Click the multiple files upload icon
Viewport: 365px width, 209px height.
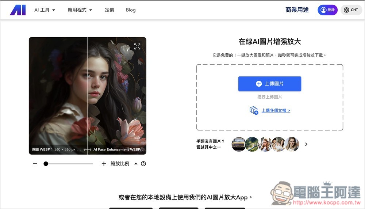point(254,110)
